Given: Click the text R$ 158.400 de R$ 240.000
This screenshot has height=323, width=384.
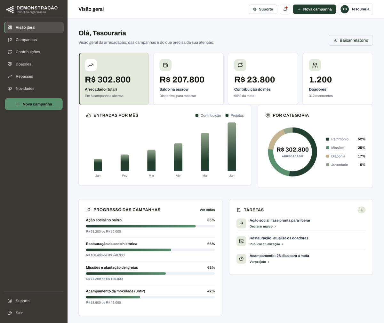Looking at the screenshot, I should pyautogui.click(x=105, y=255).
